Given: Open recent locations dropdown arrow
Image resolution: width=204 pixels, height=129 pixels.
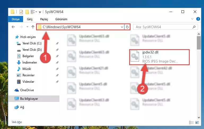Looking at the screenshot, I should [27, 27].
